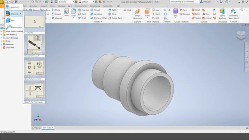
Task: Expand the Axis dropdown arrow
Action: click(x=161, y=10)
